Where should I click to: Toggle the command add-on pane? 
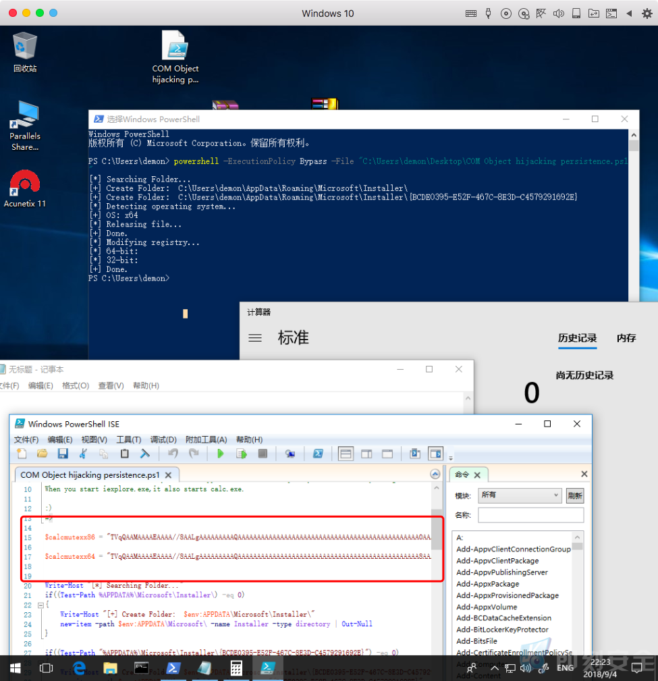pos(435,454)
